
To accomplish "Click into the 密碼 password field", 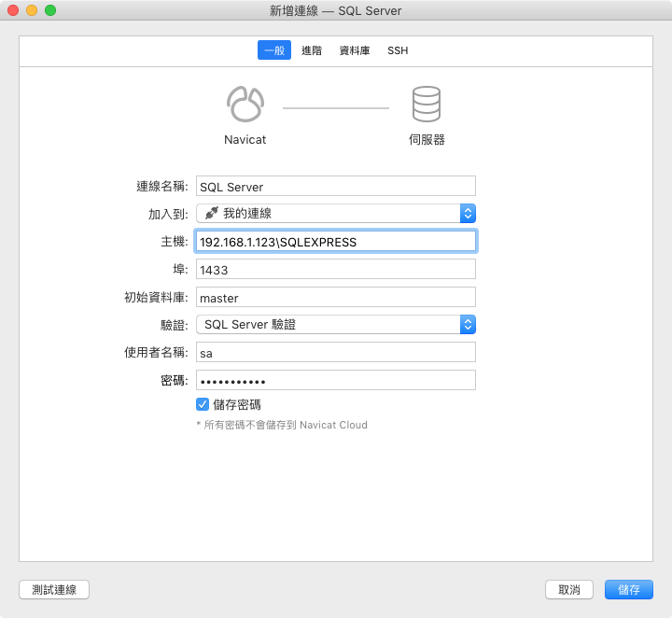I will pyautogui.click(x=335, y=381).
